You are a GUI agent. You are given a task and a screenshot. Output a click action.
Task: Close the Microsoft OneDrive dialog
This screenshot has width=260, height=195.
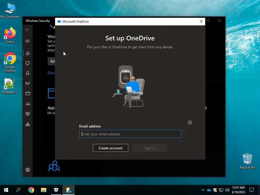click(x=201, y=21)
